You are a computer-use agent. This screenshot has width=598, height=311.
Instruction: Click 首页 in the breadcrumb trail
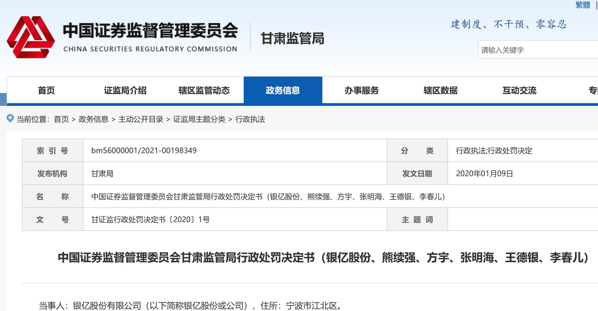point(61,119)
